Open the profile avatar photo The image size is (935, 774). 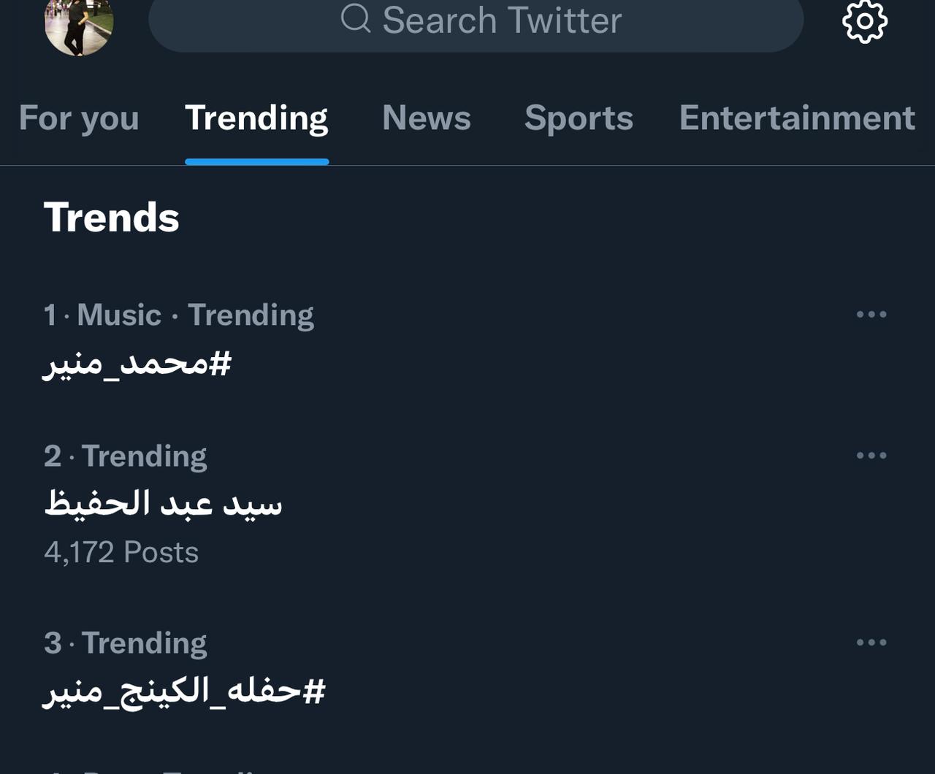click(x=79, y=24)
